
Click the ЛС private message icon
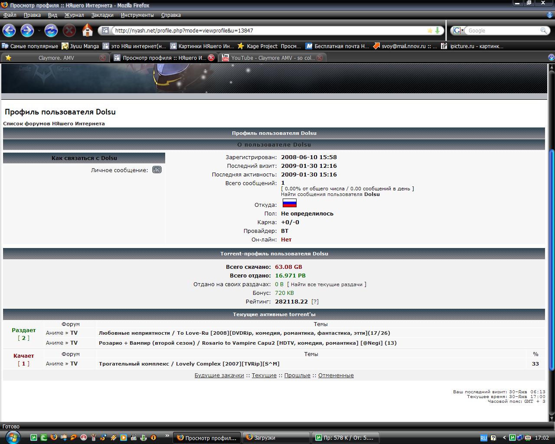coord(157,170)
